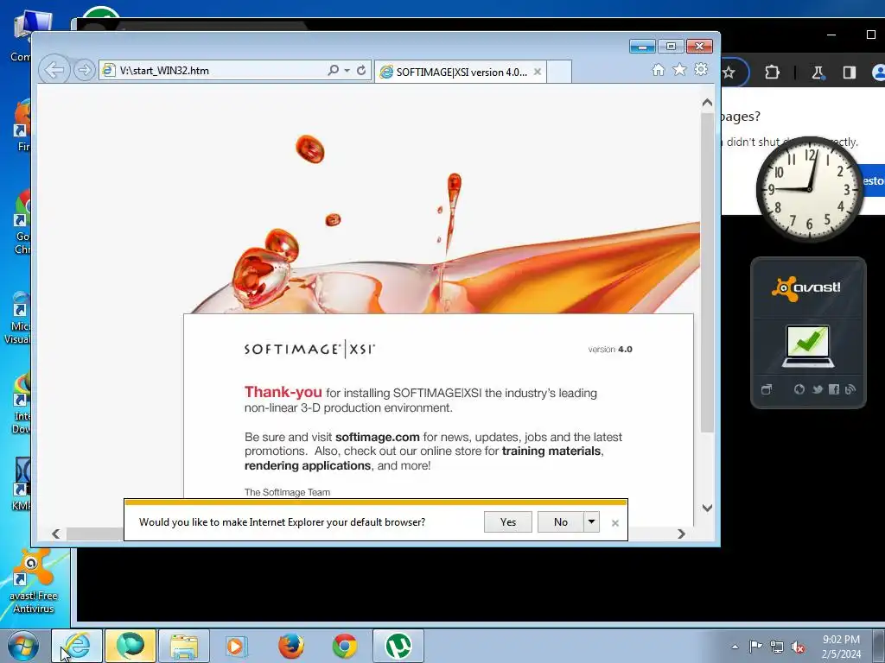Click network tray icon
This screenshot has width=885, height=663.
point(777,647)
